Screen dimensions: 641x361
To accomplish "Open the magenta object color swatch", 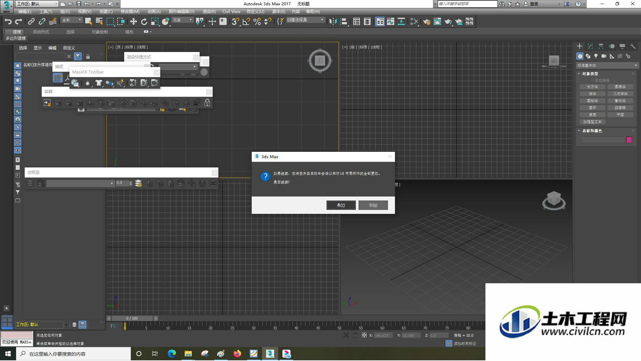I will 629,140.
